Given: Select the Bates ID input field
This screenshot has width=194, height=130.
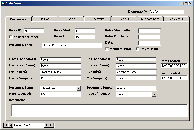Looking at the screenshot, I should click(x=34, y=31).
